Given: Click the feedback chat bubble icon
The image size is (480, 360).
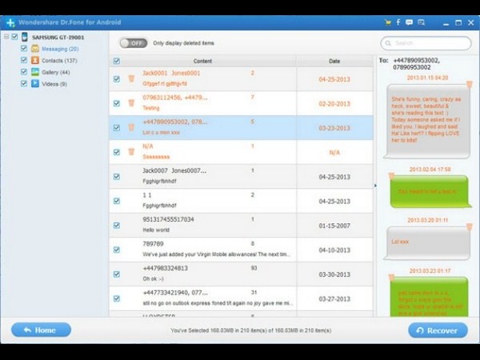Looking at the screenshot, I should [x=409, y=22].
